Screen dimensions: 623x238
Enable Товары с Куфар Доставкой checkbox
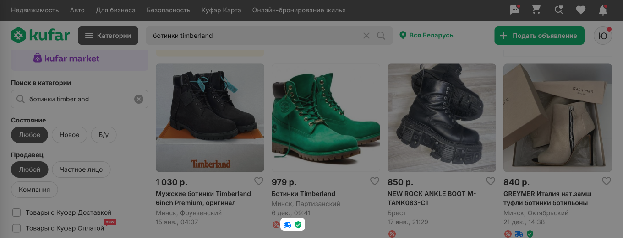pos(16,212)
